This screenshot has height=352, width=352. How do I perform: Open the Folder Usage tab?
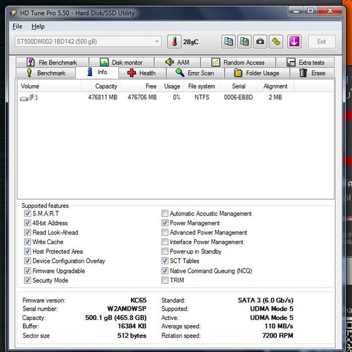point(257,73)
